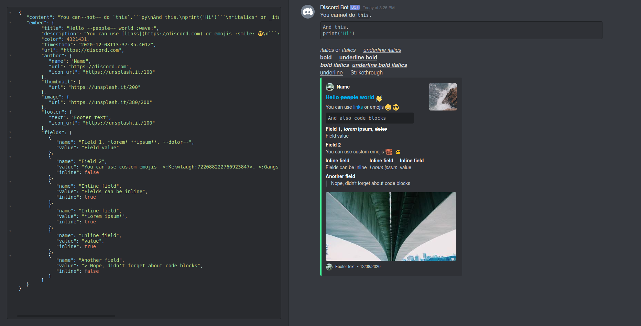Click the embed author avatar beside Name
The height and width of the screenshot is (326, 641).
coord(330,87)
